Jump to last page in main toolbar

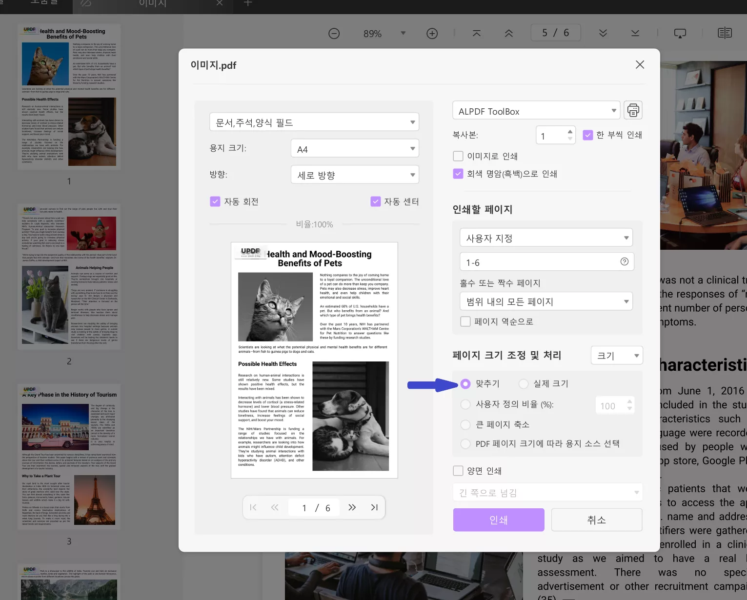(x=635, y=33)
